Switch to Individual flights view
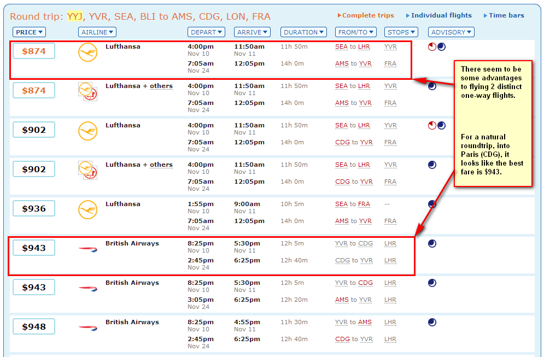 pyautogui.click(x=439, y=15)
